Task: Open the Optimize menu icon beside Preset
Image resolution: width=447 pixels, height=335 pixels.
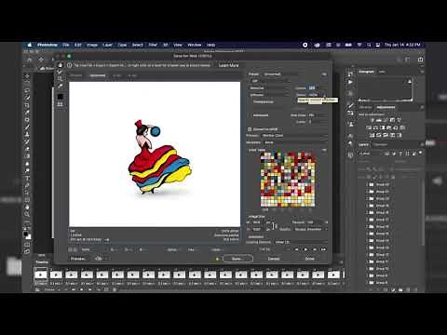Action: click(324, 74)
